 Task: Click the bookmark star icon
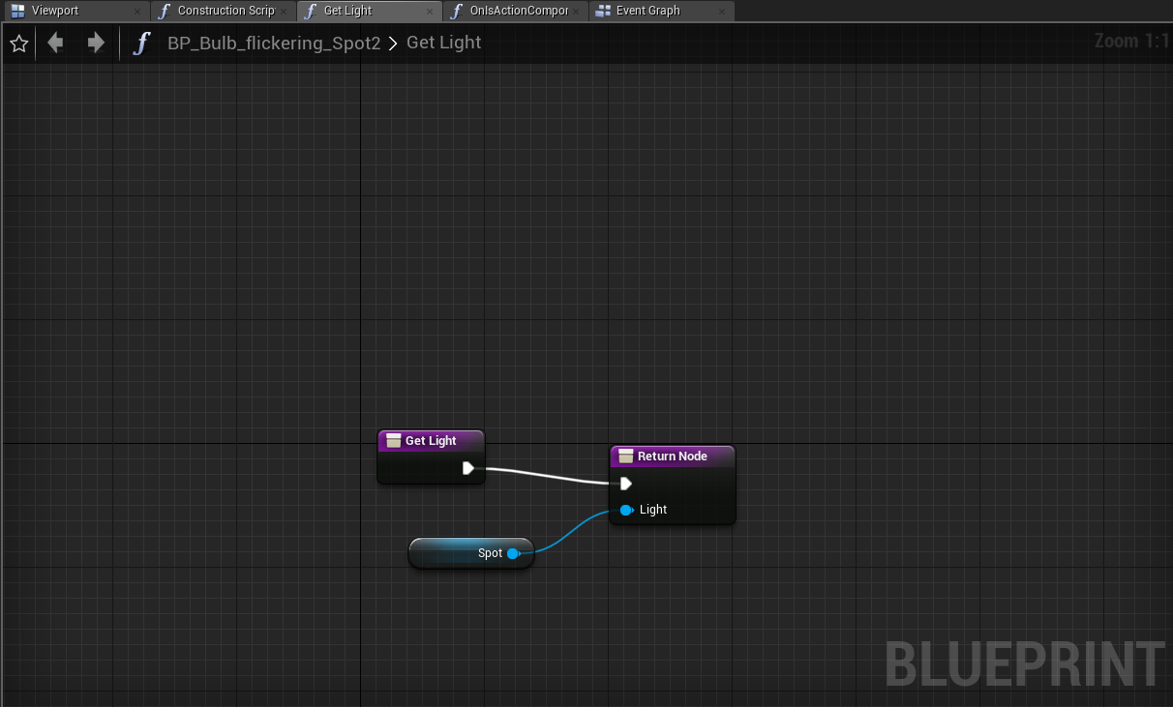18,44
